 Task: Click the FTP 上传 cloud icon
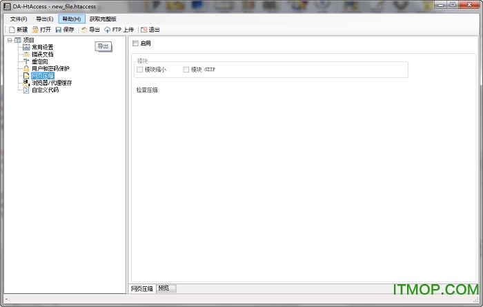pyautogui.click(x=107, y=30)
